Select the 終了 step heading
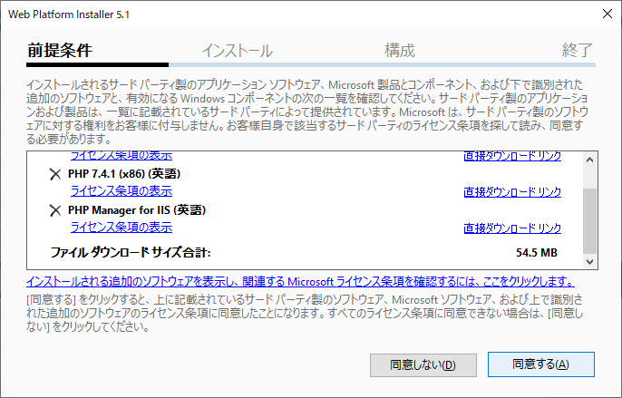 click(x=578, y=51)
